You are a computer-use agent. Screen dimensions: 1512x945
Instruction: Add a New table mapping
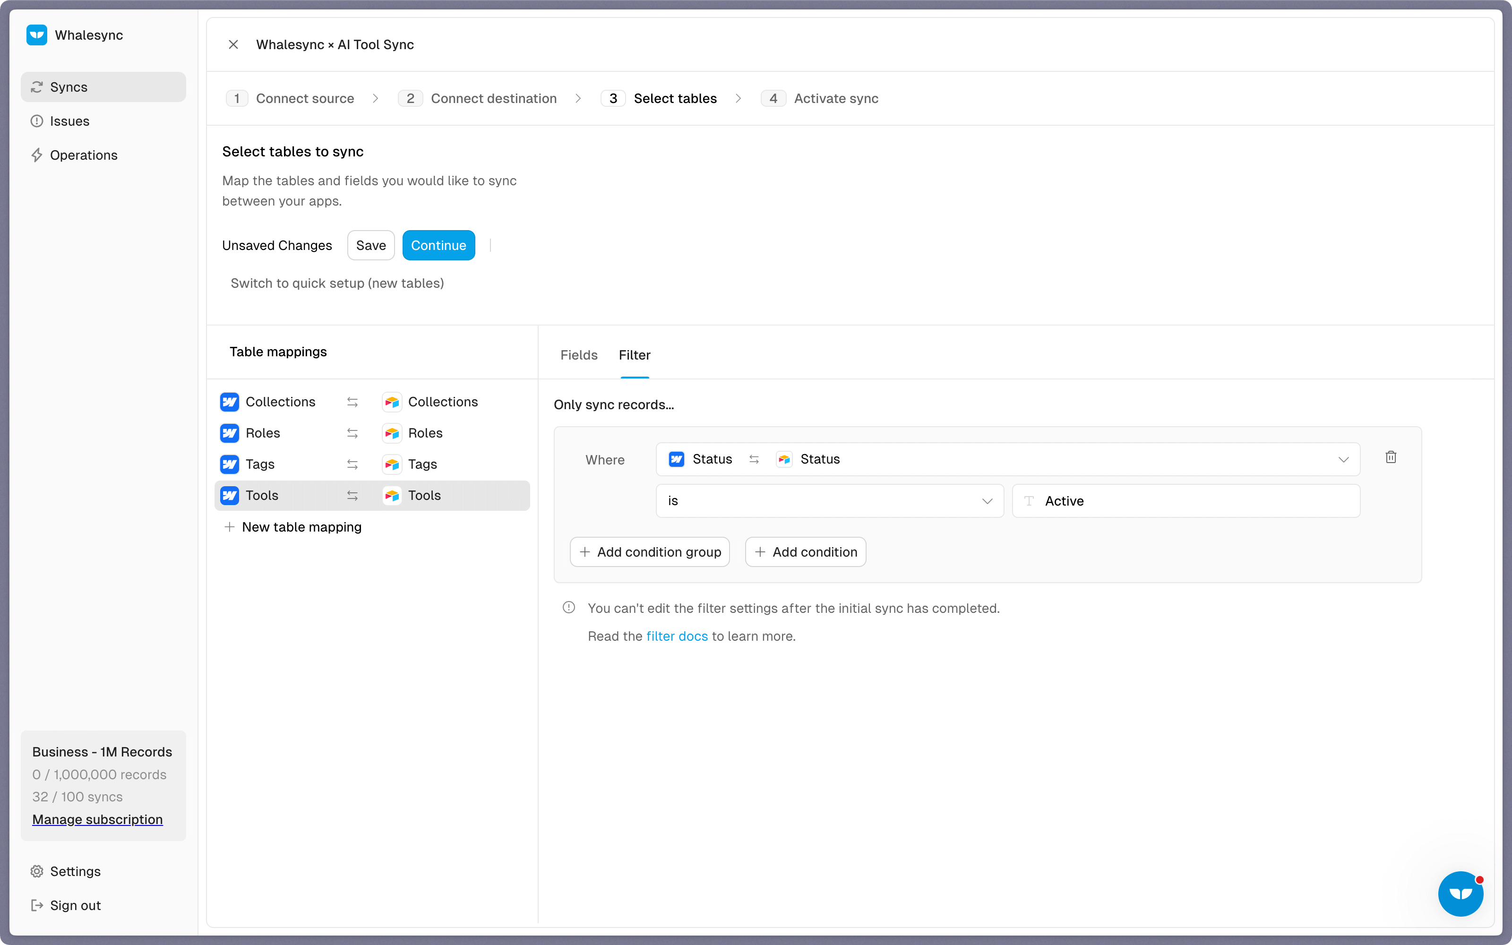coord(293,527)
